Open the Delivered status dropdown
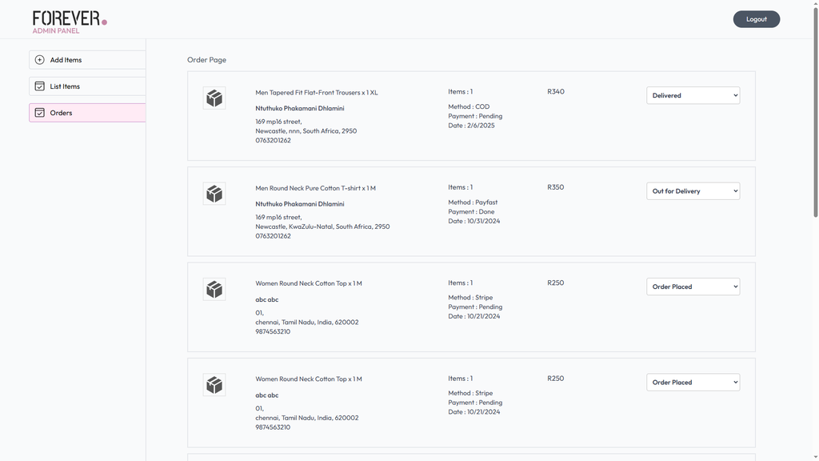 (693, 95)
